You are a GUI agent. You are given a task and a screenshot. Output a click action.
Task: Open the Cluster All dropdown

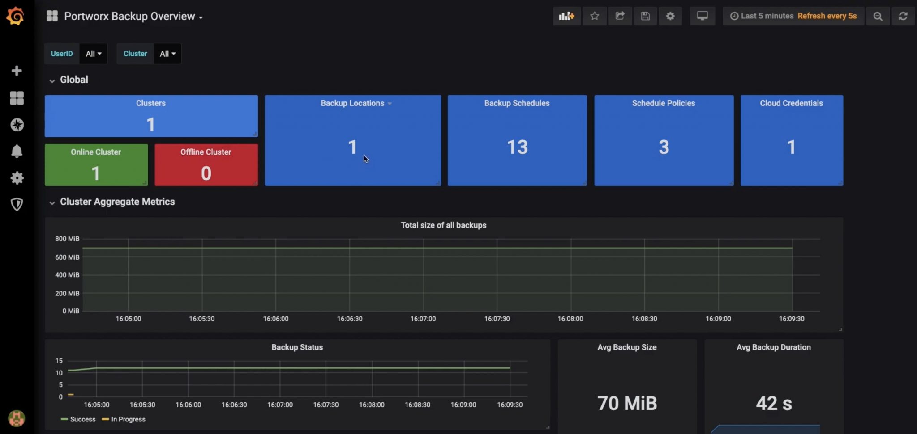click(167, 53)
